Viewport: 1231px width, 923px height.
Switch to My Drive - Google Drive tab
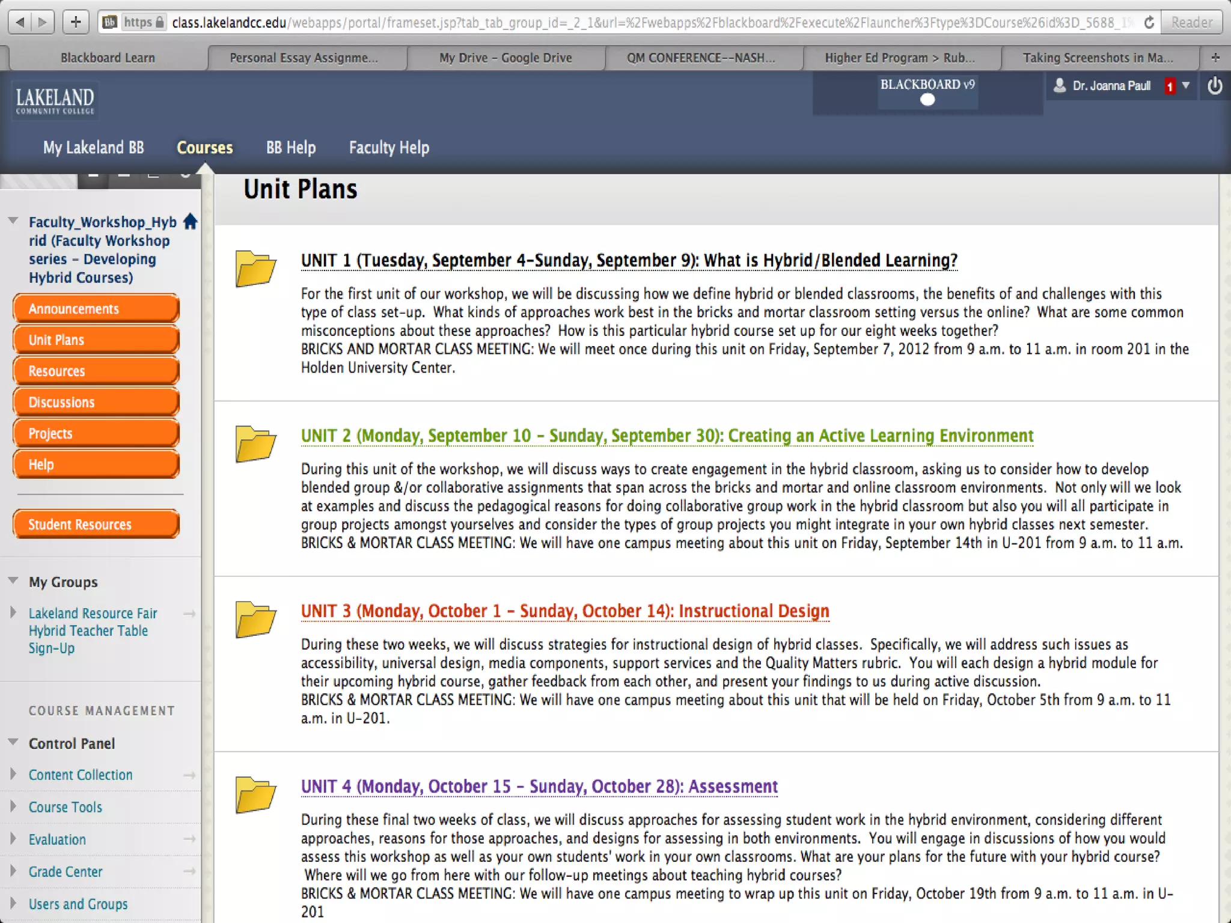pos(506,58)
